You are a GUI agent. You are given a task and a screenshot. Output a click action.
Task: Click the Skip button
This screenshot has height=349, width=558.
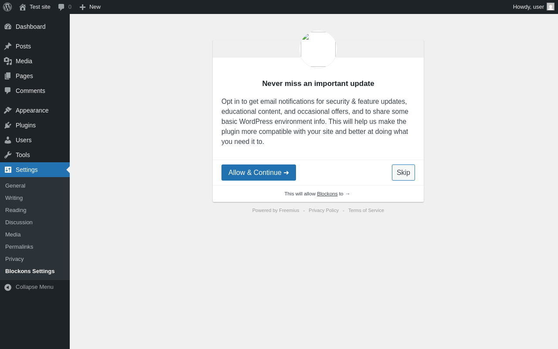click(403, 172)
